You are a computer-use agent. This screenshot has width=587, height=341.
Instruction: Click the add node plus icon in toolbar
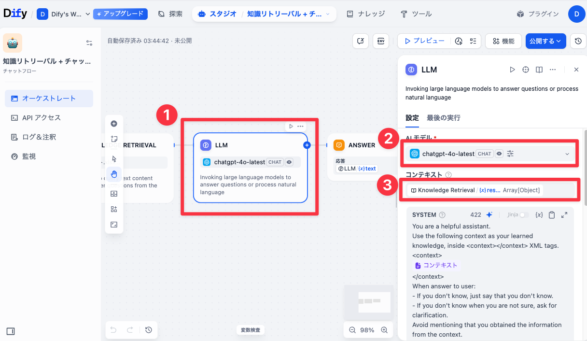click(114, 124)
